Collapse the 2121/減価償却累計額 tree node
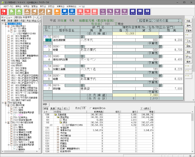 9,112
